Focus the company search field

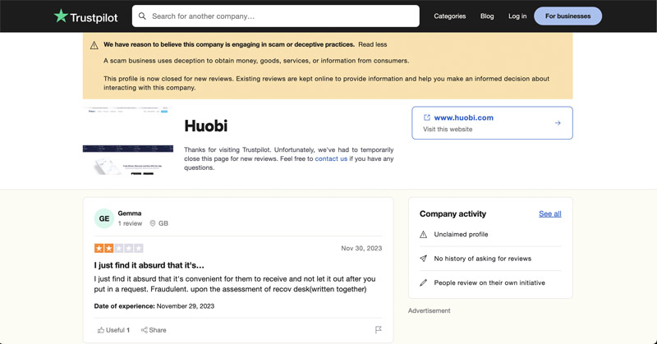(275, 16)
